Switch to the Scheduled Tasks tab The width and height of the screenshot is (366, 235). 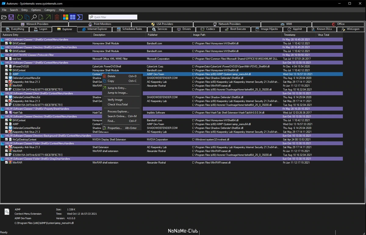[x=129, y=29]
